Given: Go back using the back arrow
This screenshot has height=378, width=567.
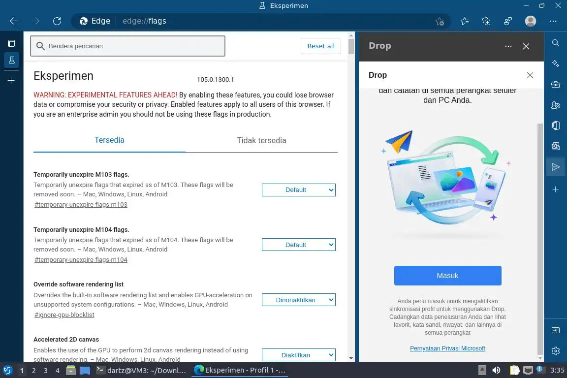Looking at the screenshot, I should pos(14,21).
